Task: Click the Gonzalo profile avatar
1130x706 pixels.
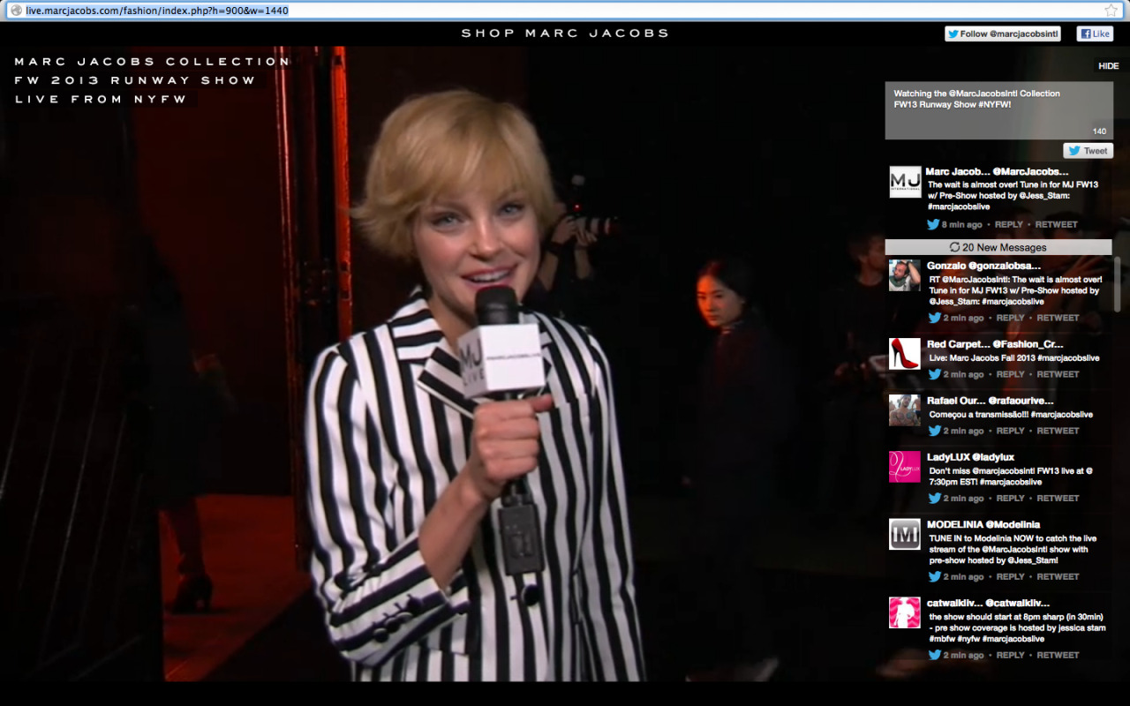Action: tap(905, 275)
